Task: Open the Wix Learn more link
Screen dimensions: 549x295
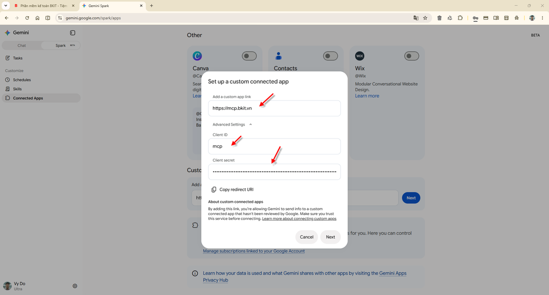Action: pos(367,96)
